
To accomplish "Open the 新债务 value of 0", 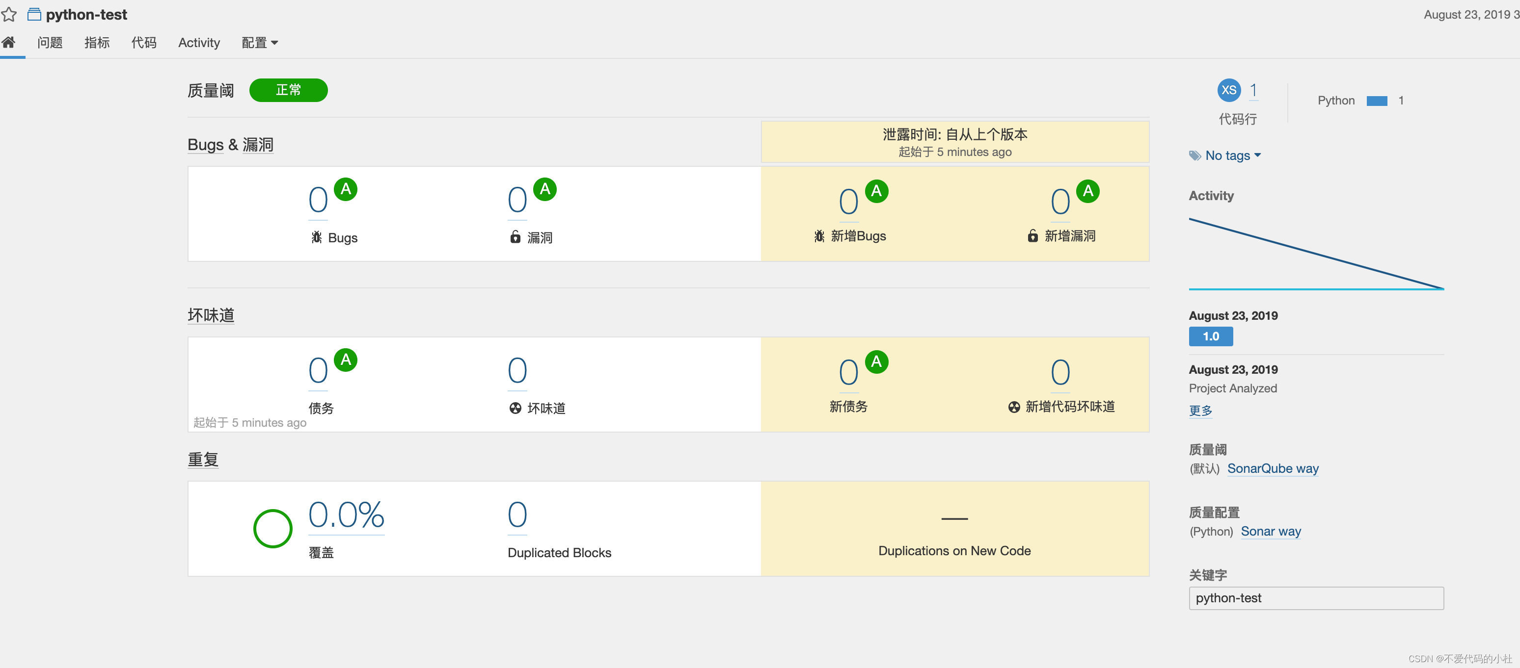I will 848,373.
